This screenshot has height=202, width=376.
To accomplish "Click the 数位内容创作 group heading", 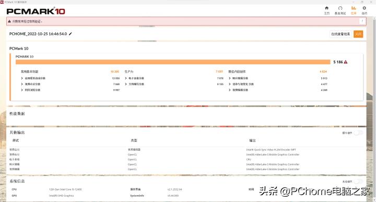I will pos(237,72).
